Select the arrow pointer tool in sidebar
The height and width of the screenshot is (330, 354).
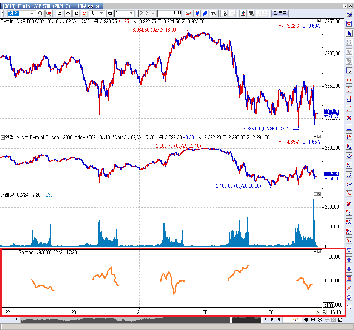tap(349, 33)
